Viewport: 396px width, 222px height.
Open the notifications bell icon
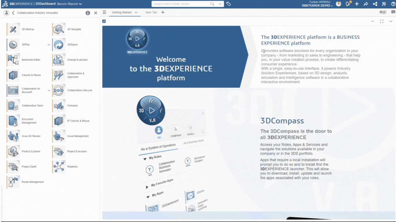(x=348, y=4)
